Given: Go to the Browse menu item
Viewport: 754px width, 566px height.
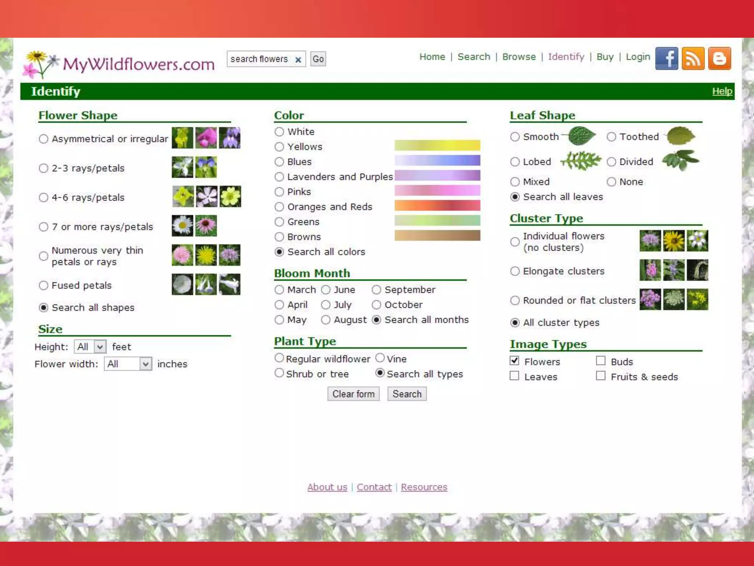Looking at the screenshot, I should [x=519, y=57].
